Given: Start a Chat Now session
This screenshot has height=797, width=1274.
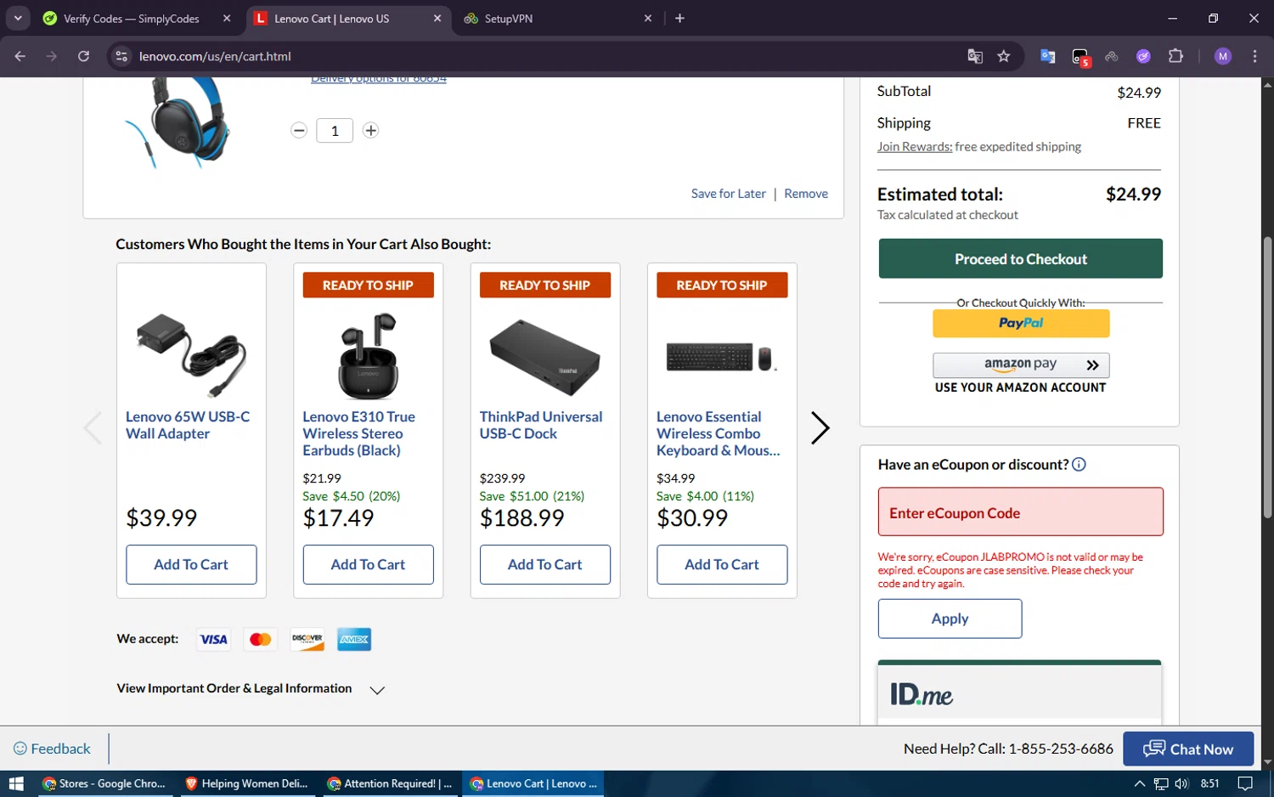Looking at the screenshot, I should (1188, 749).
